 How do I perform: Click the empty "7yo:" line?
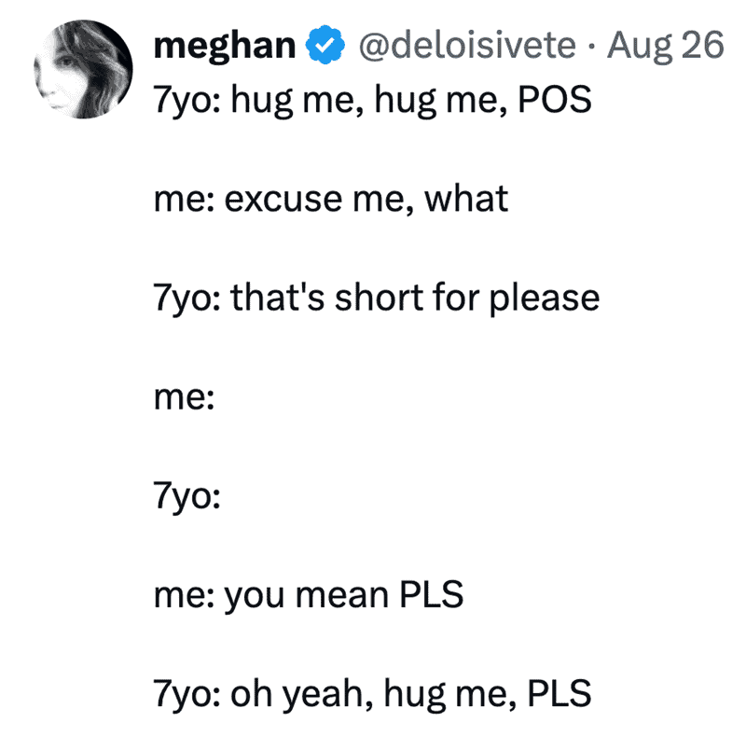(187, 497)
